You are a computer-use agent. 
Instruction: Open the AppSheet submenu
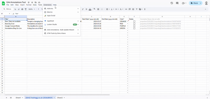(61, 21)
